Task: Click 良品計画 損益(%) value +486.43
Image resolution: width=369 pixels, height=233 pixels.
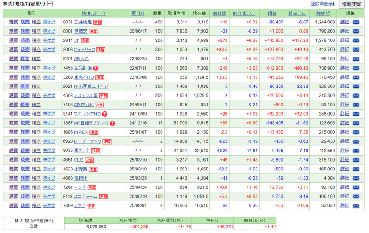Action: pyautogui.click(x=300, y=68)
